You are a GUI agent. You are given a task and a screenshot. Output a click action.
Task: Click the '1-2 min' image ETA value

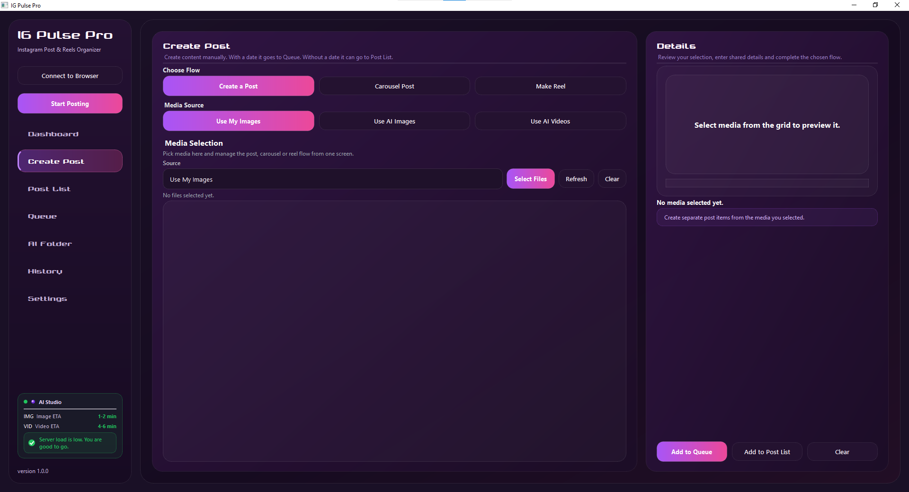(107, 416)
